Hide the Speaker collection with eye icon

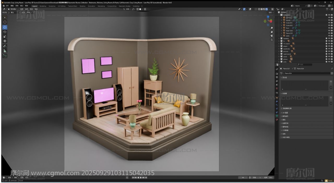(x=329, y=38)
